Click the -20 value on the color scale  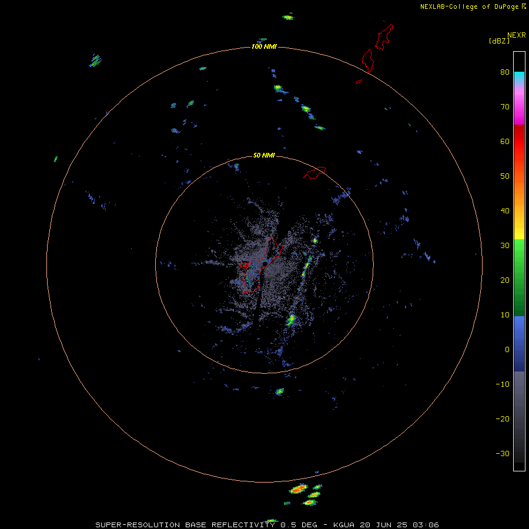(x=503, y=418)
